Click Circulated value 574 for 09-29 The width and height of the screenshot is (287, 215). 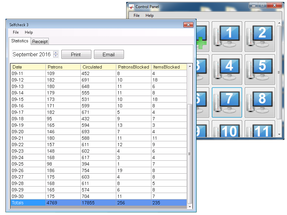(x=98, y=190)
